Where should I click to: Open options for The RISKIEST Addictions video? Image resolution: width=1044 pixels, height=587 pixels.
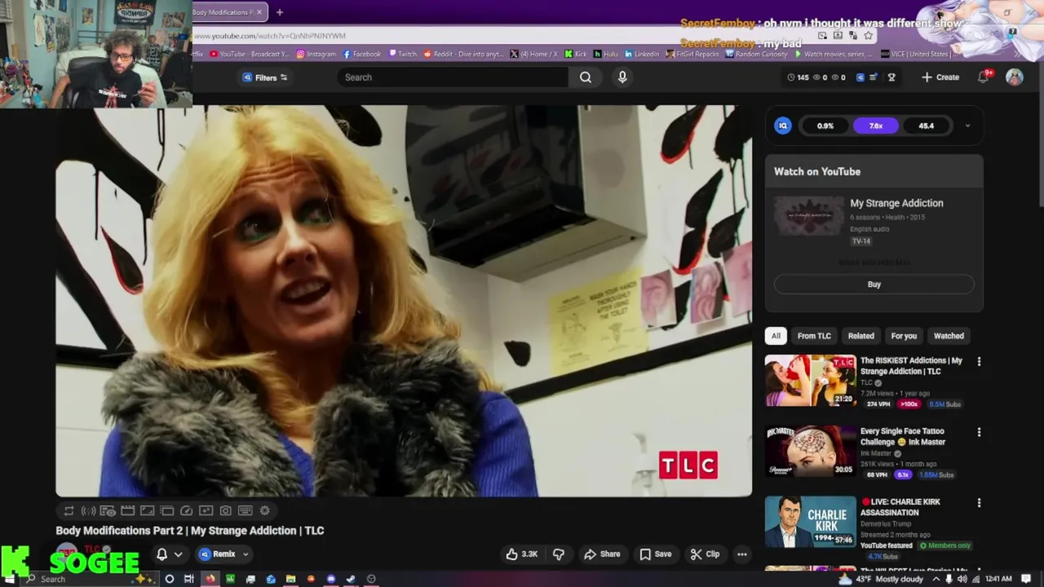point(979,362)
